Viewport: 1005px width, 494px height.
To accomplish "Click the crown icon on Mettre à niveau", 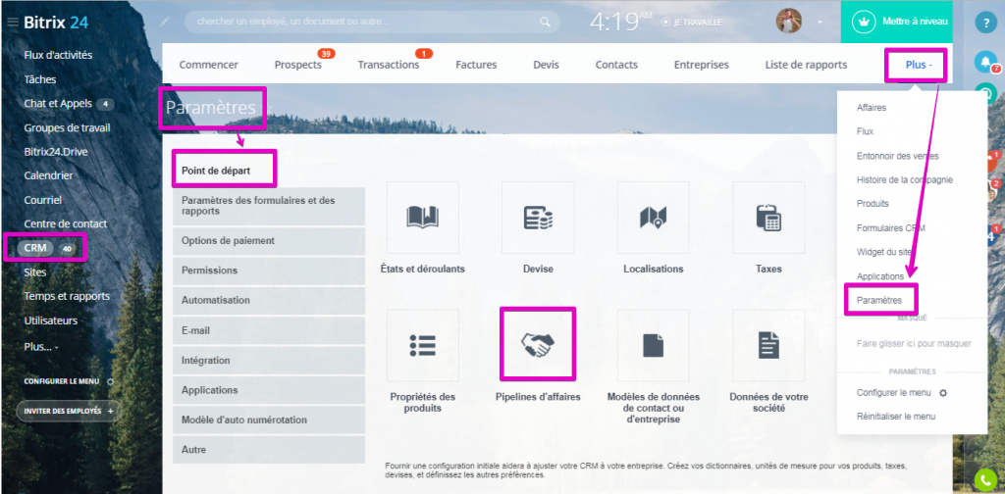I will click(x=864, y=22).
